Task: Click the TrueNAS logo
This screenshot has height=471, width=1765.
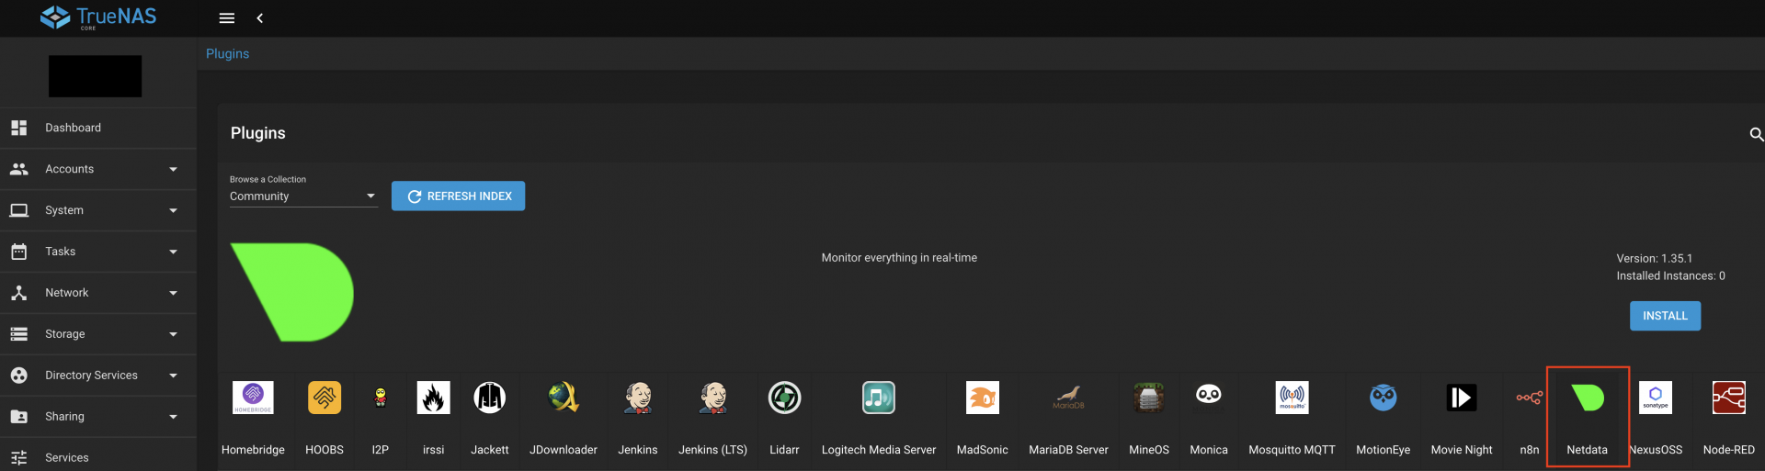Action: click(x=98, y=17)
